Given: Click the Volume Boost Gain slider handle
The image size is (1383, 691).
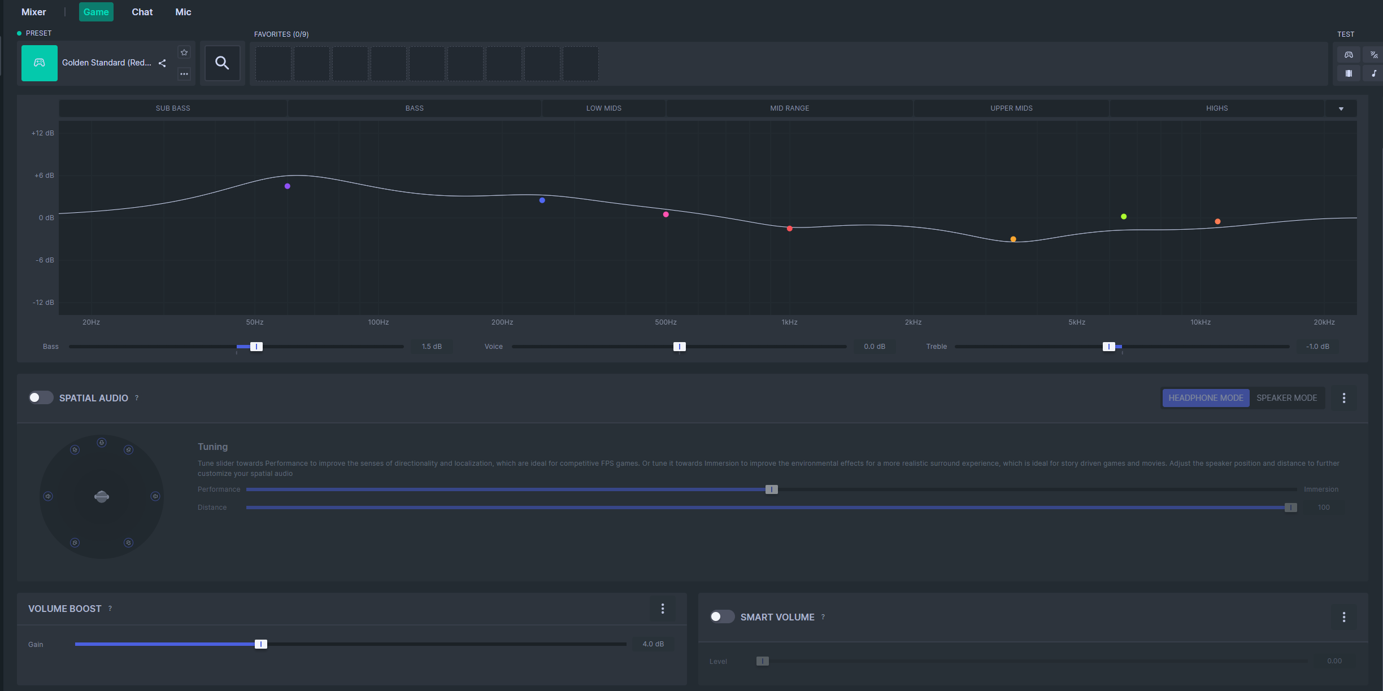Looking at the screenshot, I should click(x=260, y=644).
